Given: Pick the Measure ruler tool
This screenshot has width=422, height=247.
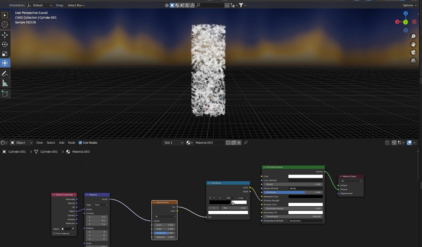Looking at the screenshot, I should 5,83.
